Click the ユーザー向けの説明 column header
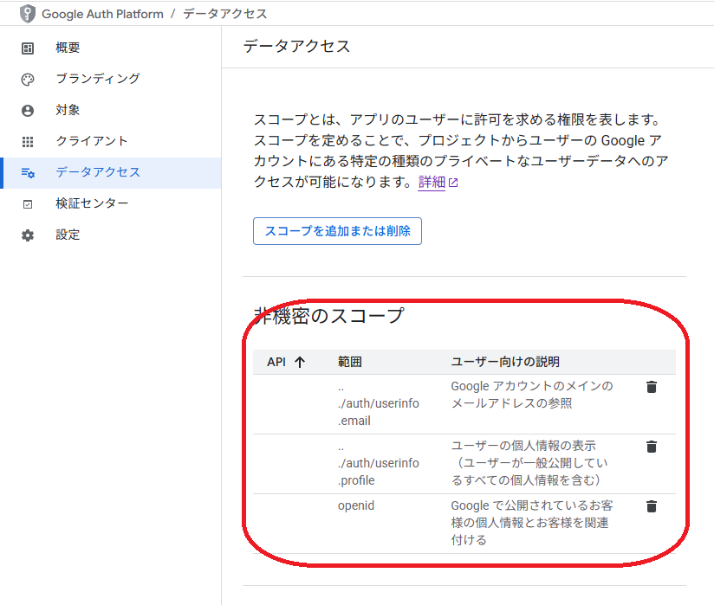This screenshot has height=605, width=714. [505, 362]
